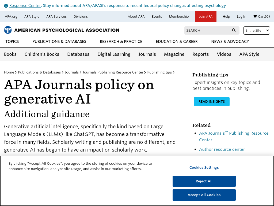Click the 'Publishing tips' sidebar heading
The height and width of the screenshot is (206, 274).
click(x=210, y=75)
